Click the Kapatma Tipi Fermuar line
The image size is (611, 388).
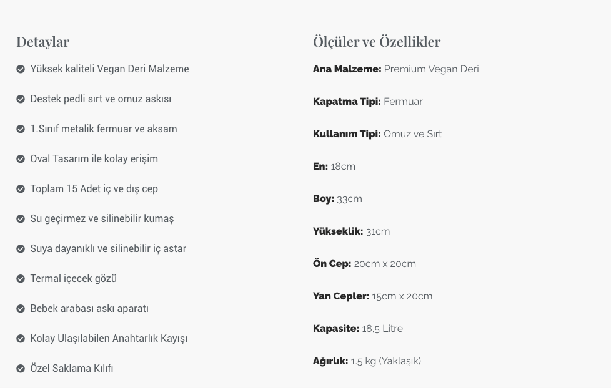pyautogui.click(x=368, y=102)
